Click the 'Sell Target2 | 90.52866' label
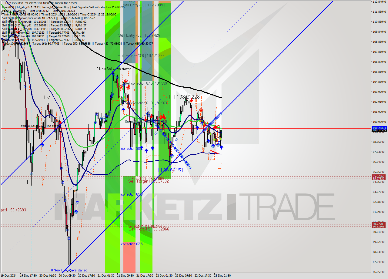The image size is (388, 279). [x=149, y=229]
